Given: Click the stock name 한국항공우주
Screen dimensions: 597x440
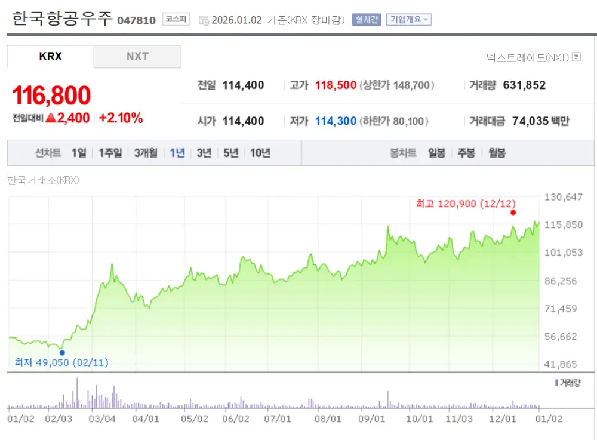Looking at the screenshot, I should coord(63,19).
